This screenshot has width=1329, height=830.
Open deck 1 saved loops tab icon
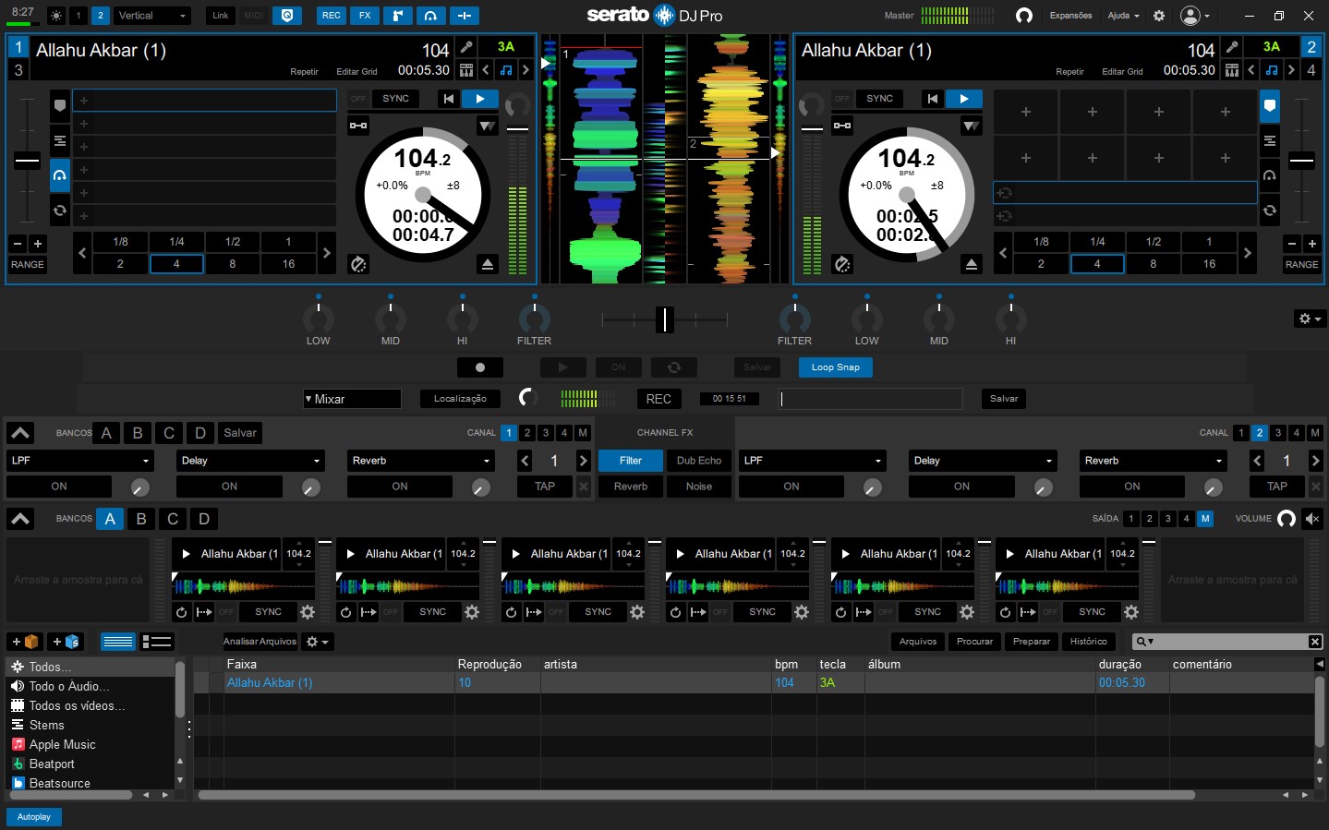59,210
